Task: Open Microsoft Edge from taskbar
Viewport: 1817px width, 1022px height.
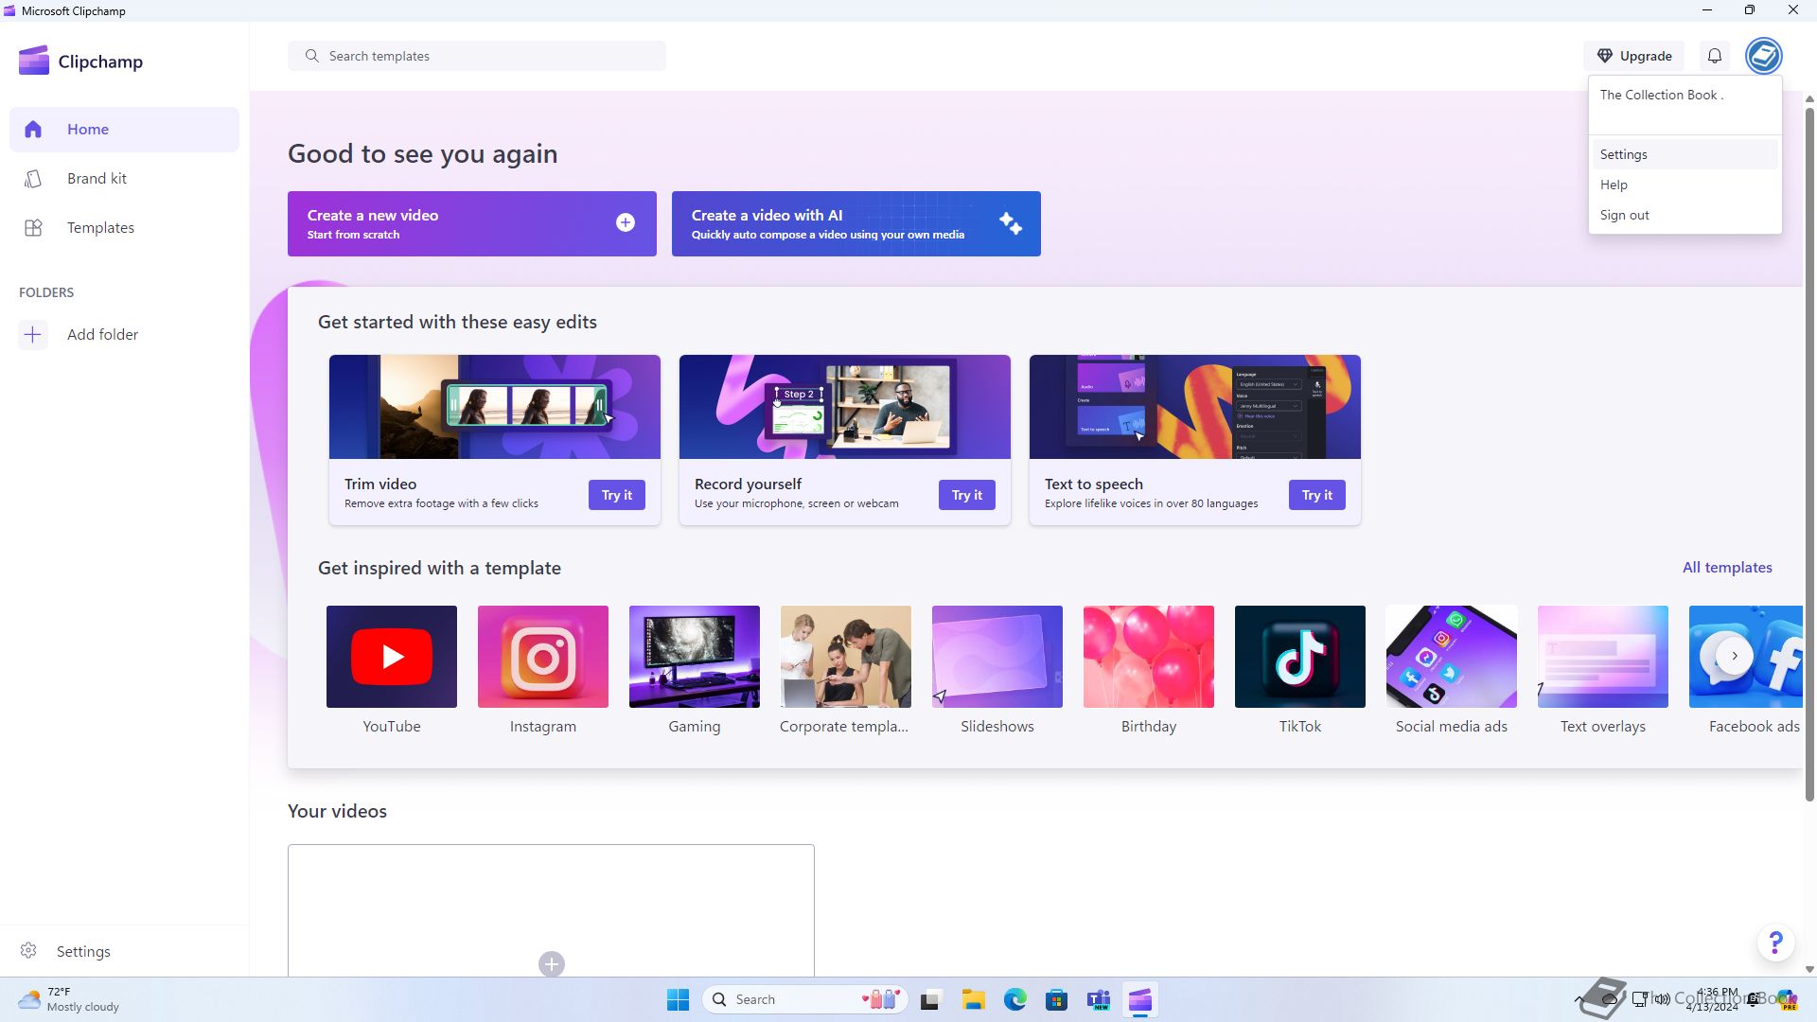Action: 1014,999
